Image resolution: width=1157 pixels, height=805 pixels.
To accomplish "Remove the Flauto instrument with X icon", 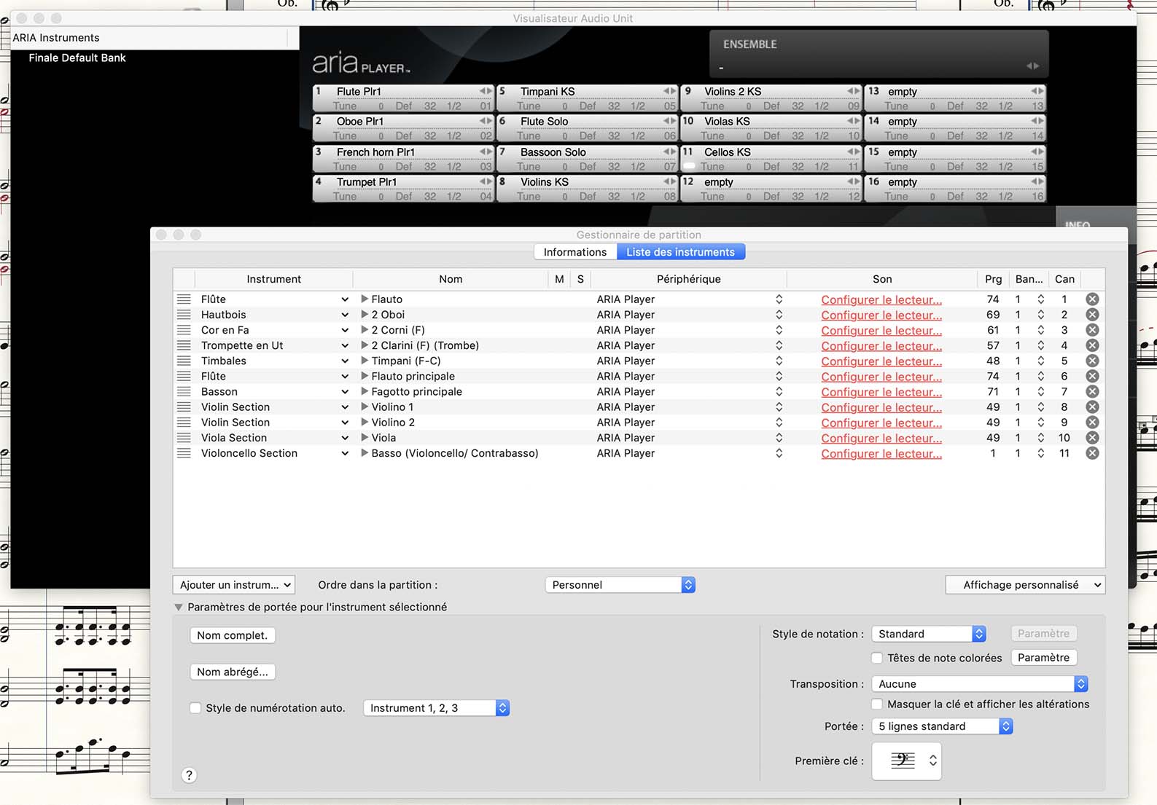I will [1092, 299].
